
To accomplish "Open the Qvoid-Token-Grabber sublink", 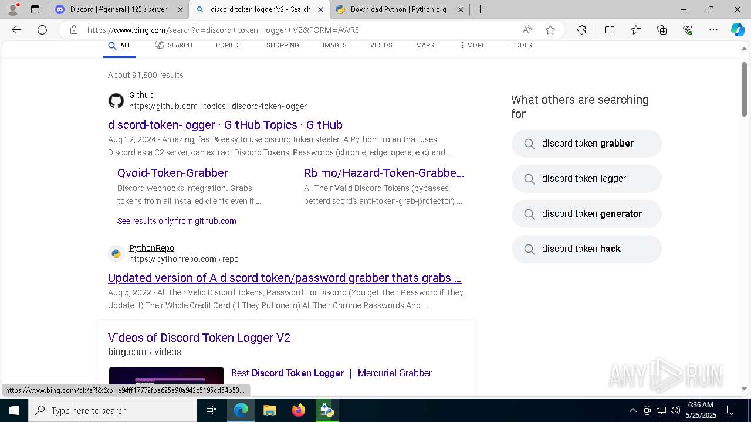I will pyautogui.click(x=172, y=173).
